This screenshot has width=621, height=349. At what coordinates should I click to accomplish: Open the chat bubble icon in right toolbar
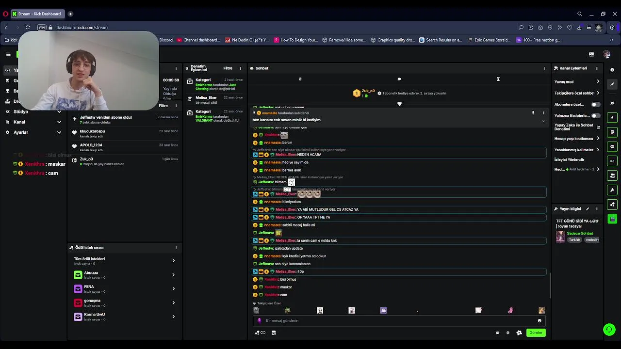[612, 146]
